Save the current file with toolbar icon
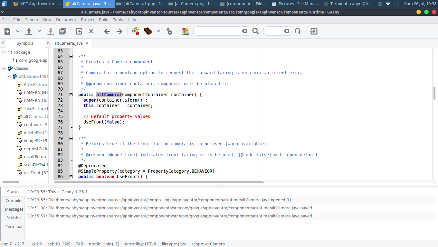Image resolution: width=438 pixels, height=247 pixels. [51, 31]
